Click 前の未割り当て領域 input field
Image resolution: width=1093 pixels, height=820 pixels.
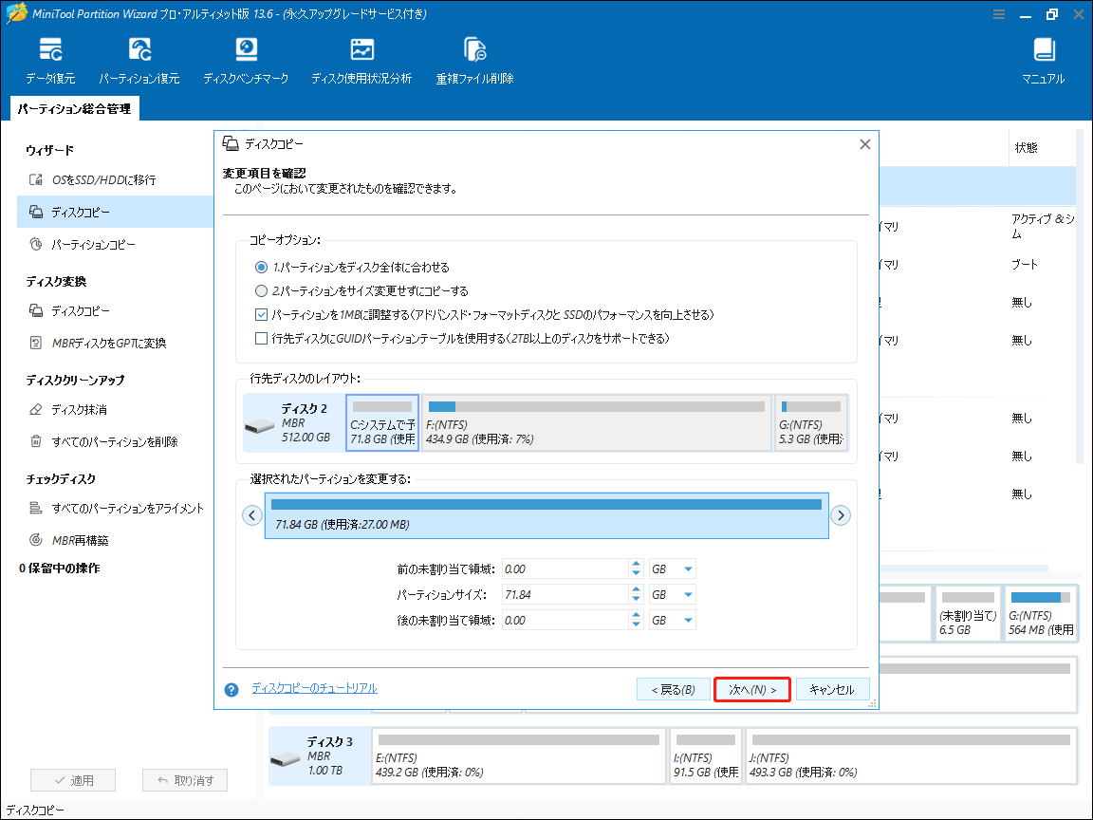[x=565, y=569]
